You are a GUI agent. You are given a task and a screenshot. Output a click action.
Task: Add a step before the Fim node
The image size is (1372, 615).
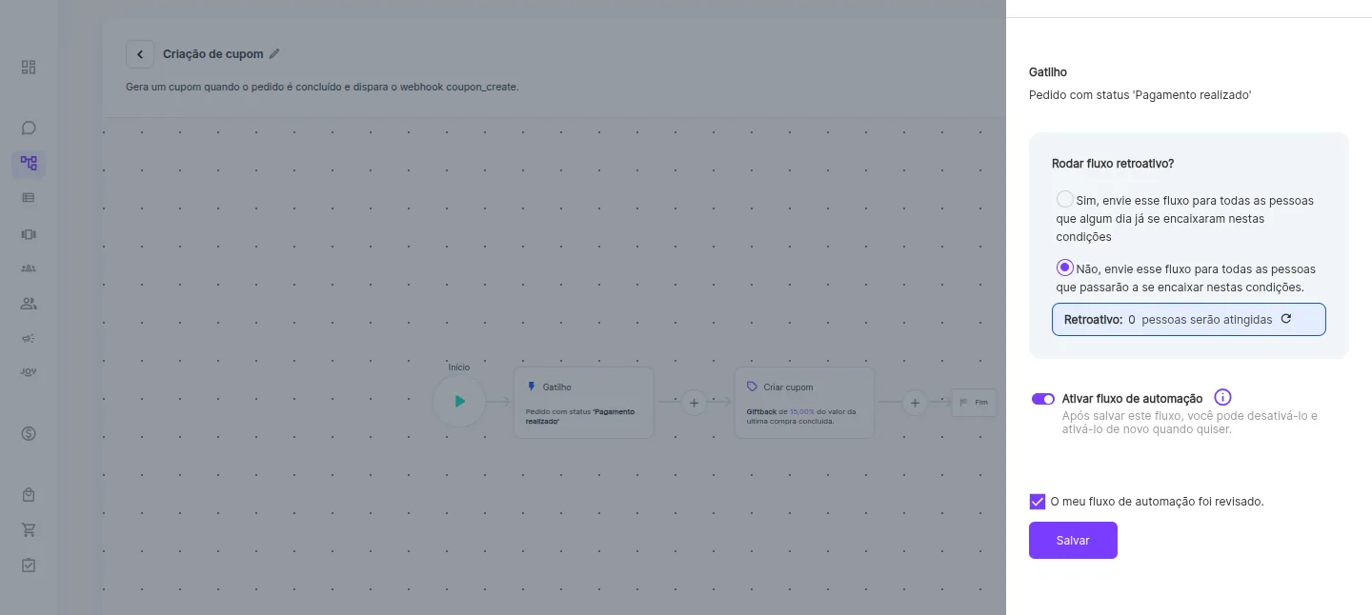915,403
